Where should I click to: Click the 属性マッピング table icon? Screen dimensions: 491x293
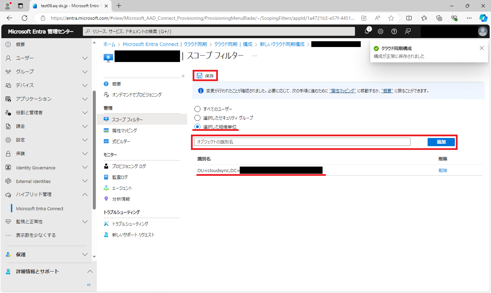tap(106, 130)
